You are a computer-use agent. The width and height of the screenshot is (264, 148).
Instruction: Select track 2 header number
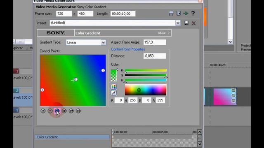[16, 91]
